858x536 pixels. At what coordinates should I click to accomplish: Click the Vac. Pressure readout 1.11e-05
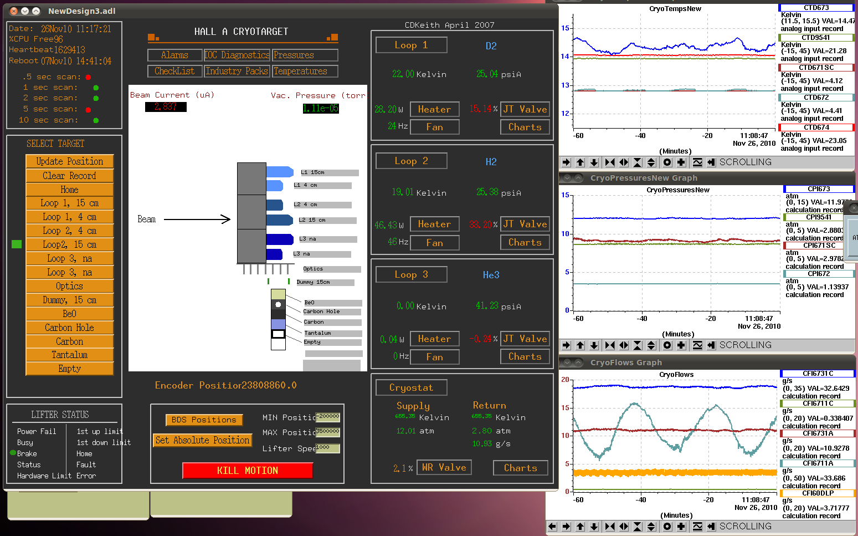[x=320, y=109]
